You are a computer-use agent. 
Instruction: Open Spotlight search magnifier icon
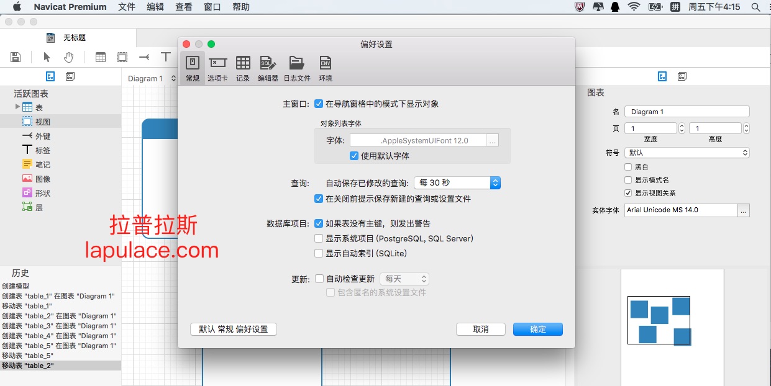tap(755, 7)
